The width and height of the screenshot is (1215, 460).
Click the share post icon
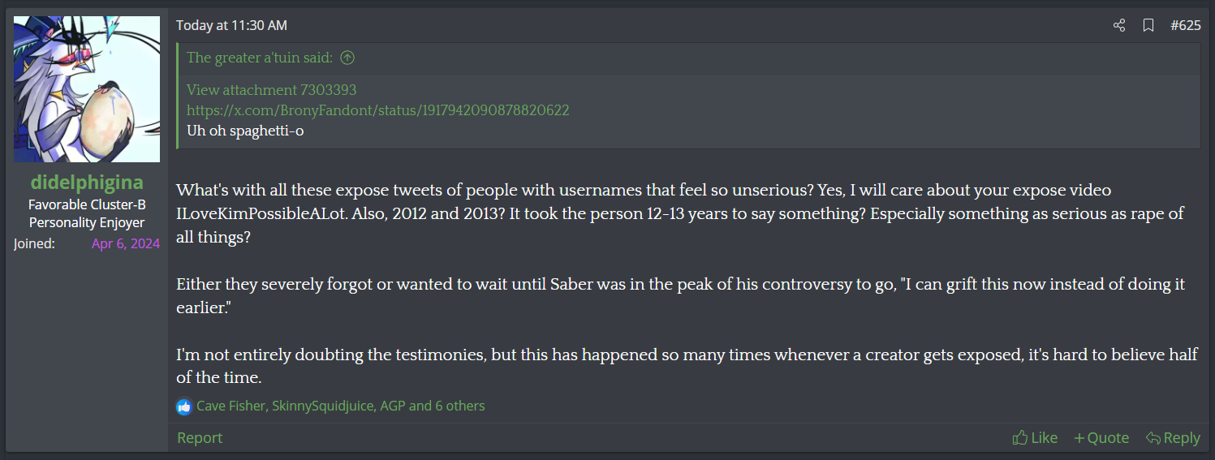(1119, 26)
